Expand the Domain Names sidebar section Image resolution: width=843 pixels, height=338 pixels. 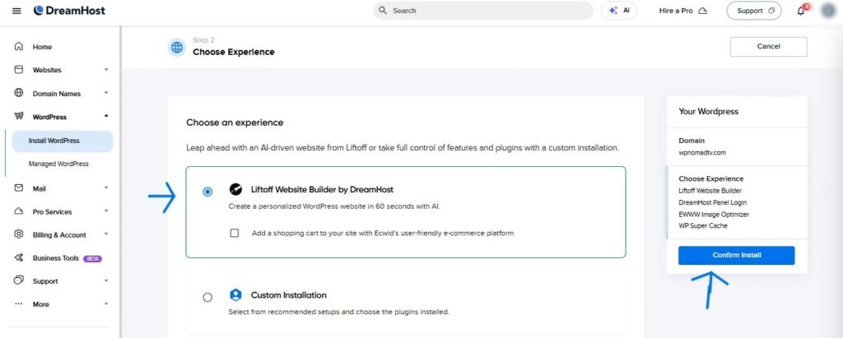tap(63, 94)
